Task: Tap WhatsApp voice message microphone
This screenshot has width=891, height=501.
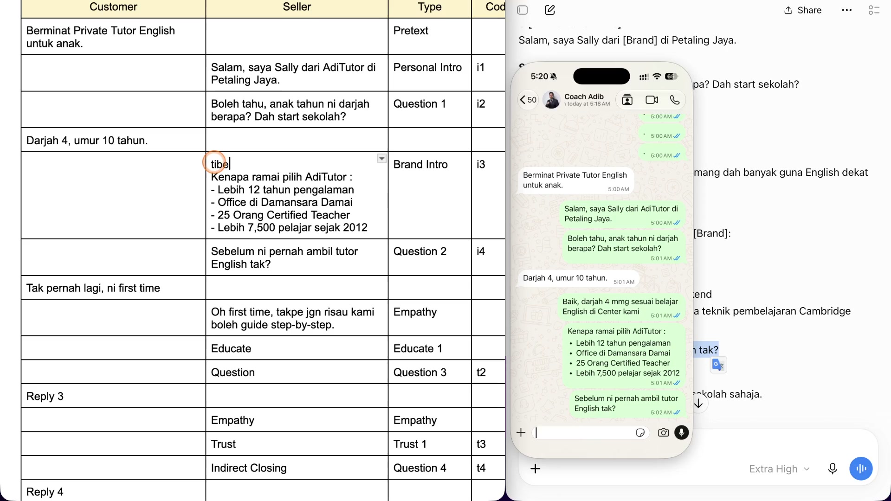Action: [x=682, y=433]
